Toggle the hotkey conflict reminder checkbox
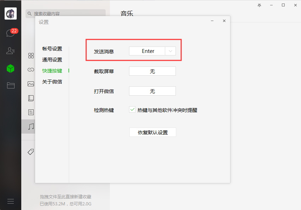 (x=132, y=110)
